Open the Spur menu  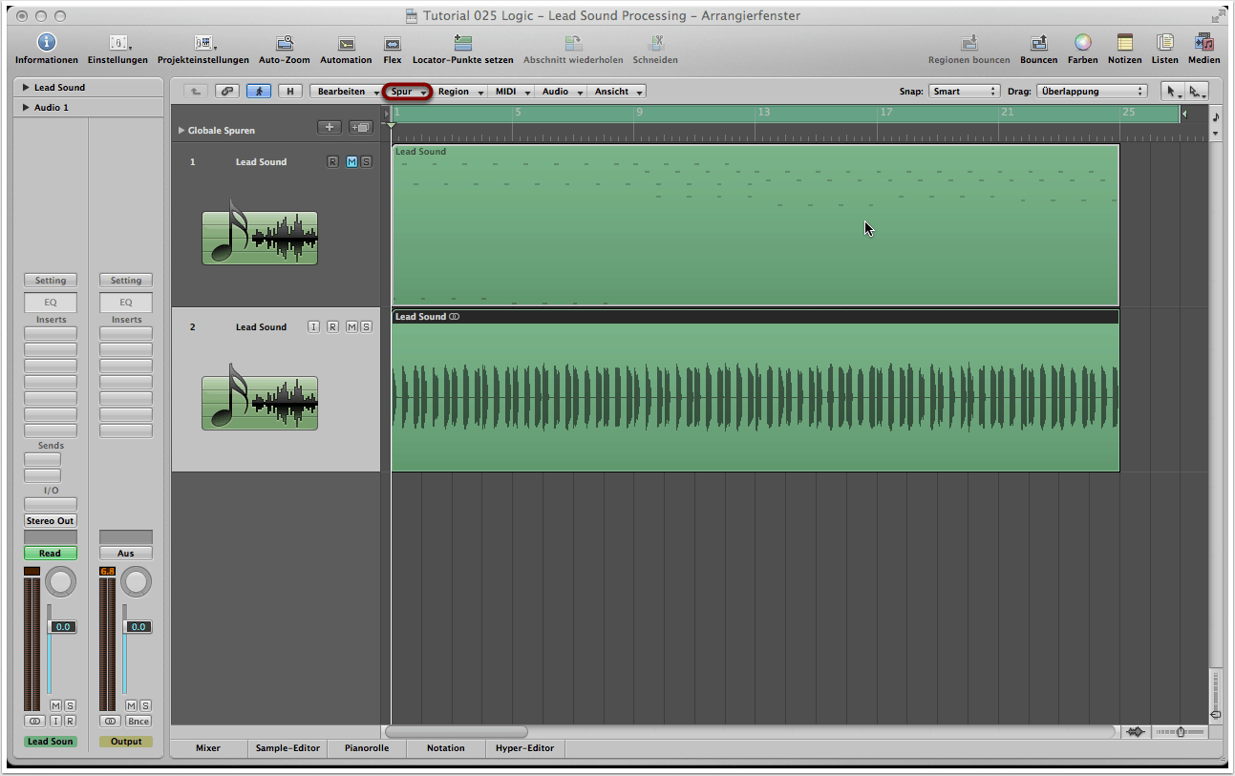point(408,92)
